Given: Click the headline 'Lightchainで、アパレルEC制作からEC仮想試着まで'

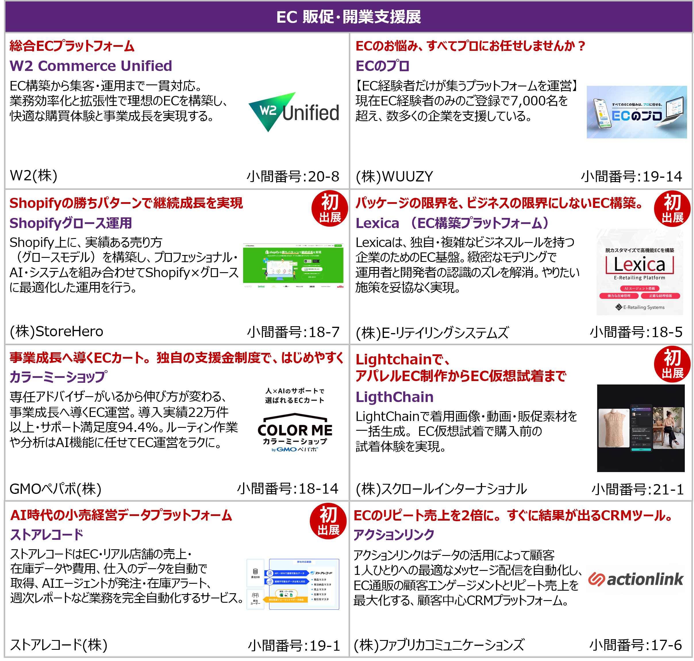Looking at the screenshot, I should (461, 368).
